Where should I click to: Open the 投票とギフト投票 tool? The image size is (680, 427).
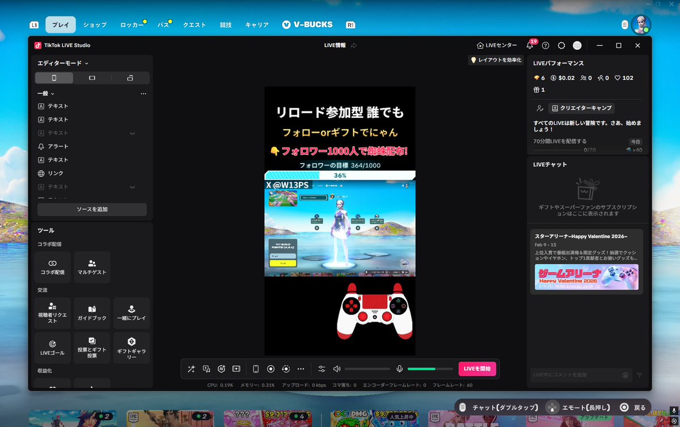[92, 348]
